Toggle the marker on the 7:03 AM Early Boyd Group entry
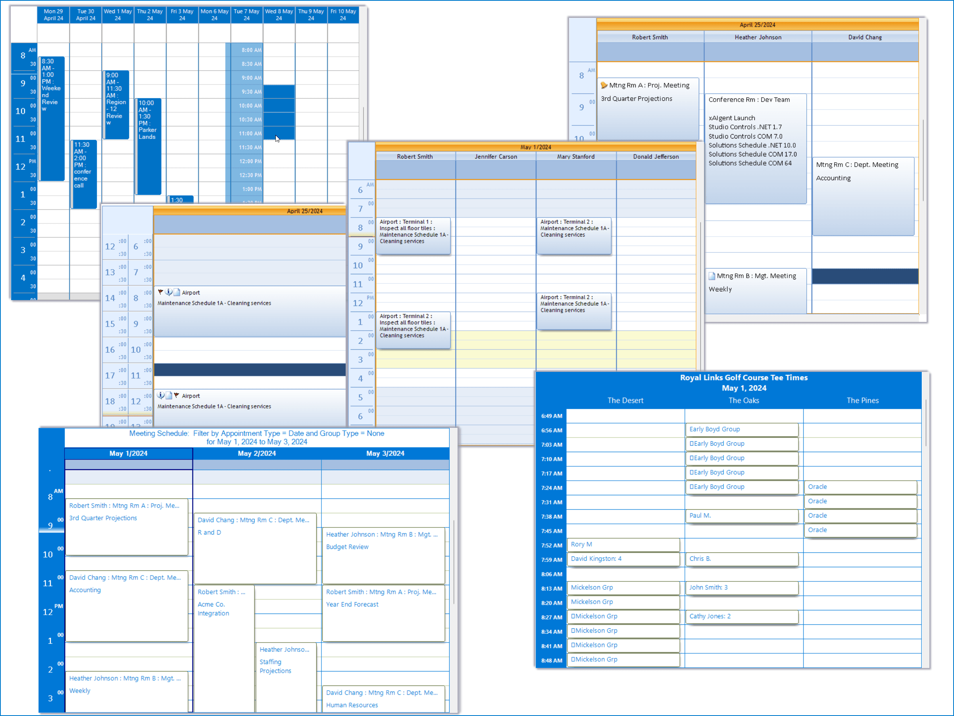Screen dimensions: 954x716 pos(691,443)
